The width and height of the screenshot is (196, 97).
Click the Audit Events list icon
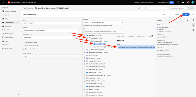point(3,49)
